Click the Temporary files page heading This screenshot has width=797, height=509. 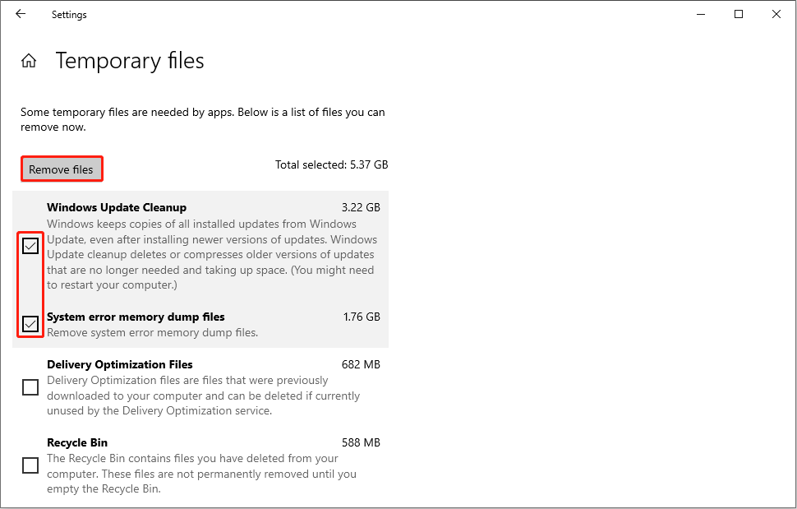129,61
